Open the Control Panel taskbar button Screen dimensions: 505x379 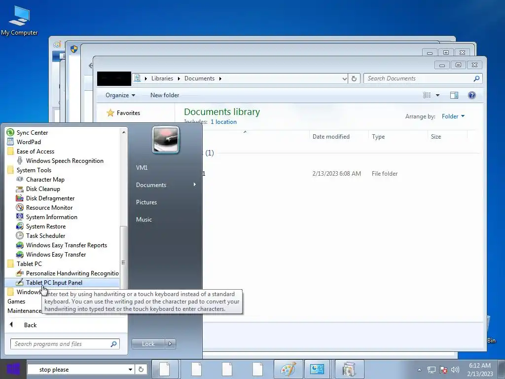[317, 369]
